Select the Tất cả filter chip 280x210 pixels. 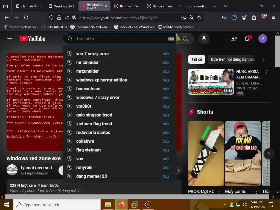(197, 59)
